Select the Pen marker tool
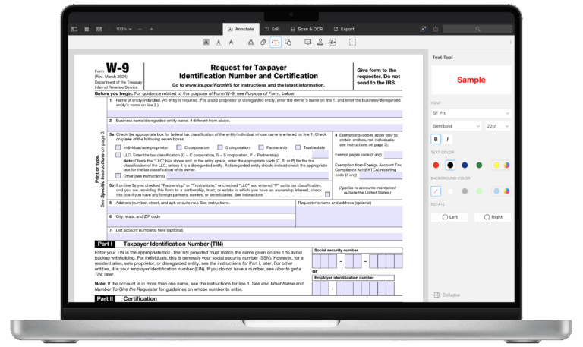Viewport: 583px width, 347px height. pos(251,43)
